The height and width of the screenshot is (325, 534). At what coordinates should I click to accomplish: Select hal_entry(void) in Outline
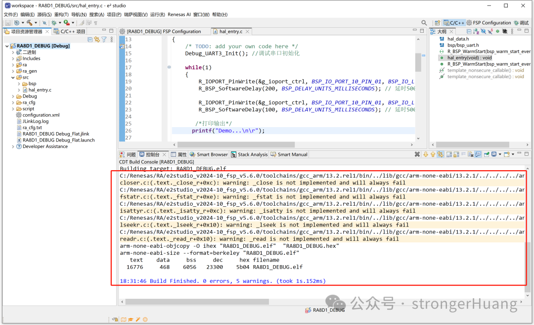(x=469, y=58)
